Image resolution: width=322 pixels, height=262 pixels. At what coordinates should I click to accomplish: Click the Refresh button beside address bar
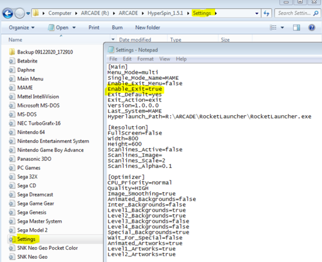[267, 14]
